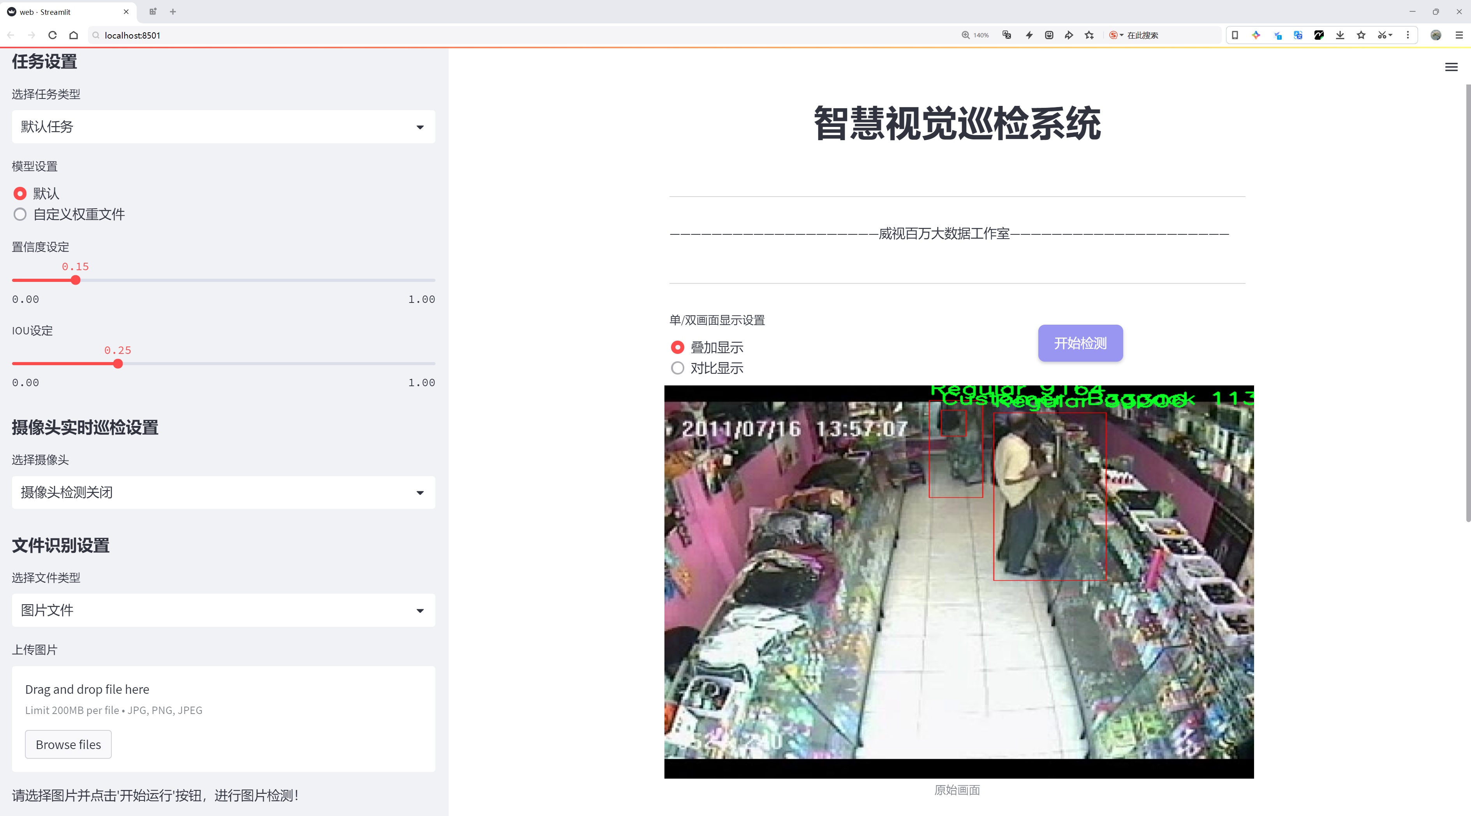Open the Streamlit hamburger menu
The width and height of the screenshot is (1471, 816).
(x=1451, y=67)
